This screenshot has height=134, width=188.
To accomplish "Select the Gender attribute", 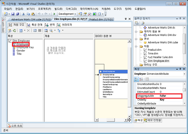I will point(21,51).
